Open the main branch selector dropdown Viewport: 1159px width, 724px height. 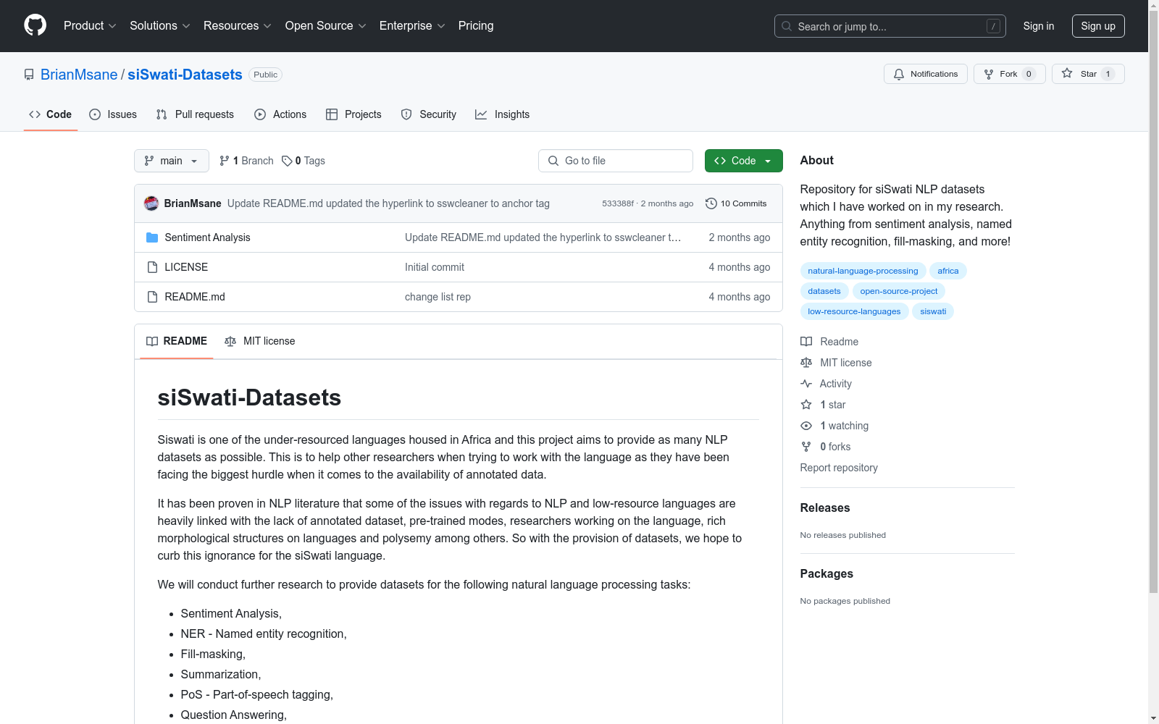pyautogui.click(x=172, y=161)
